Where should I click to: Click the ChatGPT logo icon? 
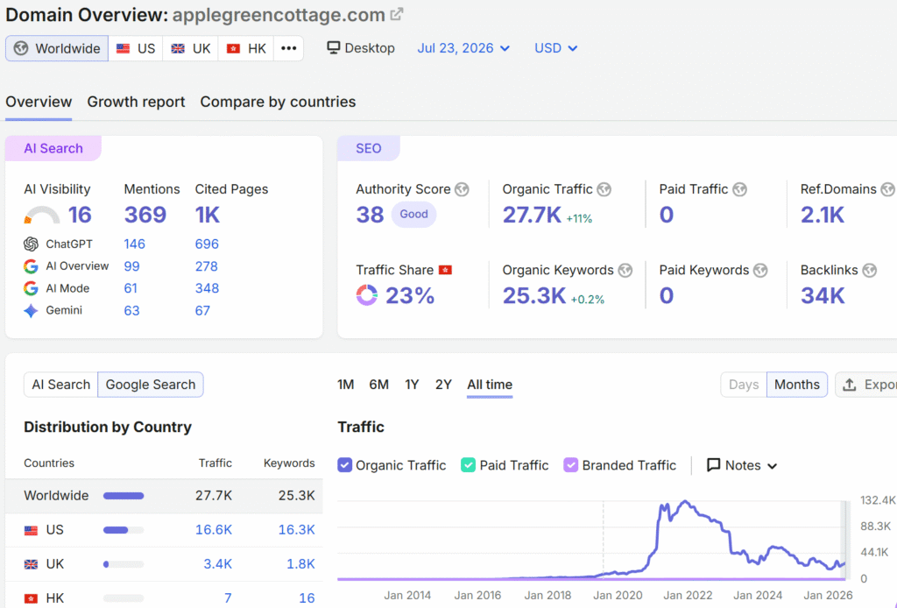pos(31,244)
